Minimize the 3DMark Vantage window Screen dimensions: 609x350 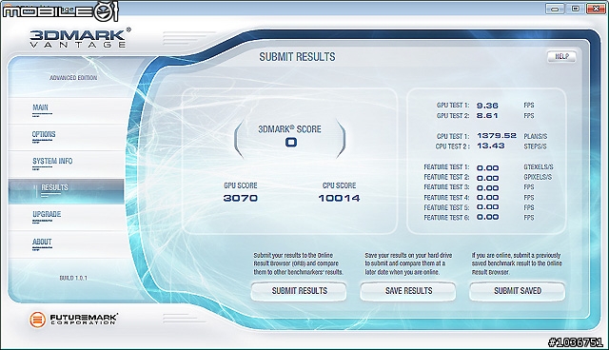pyautogui.click(x=555, y=9)
